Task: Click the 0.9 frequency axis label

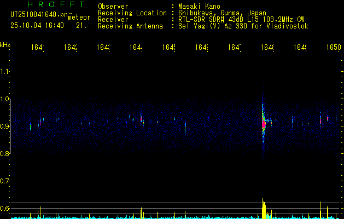Action: pyautogui.click(x=5, y=126)
